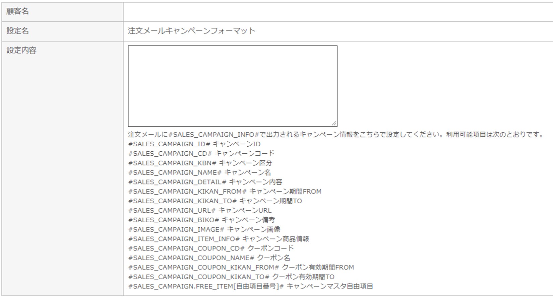
Task: Select the 設定名 label cell
Action: click(x=62, y=31)
